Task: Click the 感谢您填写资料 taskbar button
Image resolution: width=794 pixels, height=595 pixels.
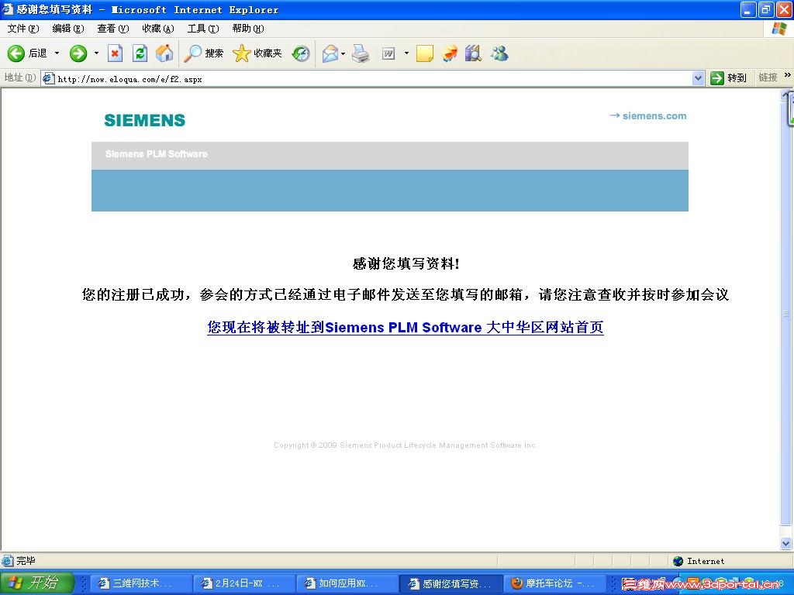Action: pos(452,583)
